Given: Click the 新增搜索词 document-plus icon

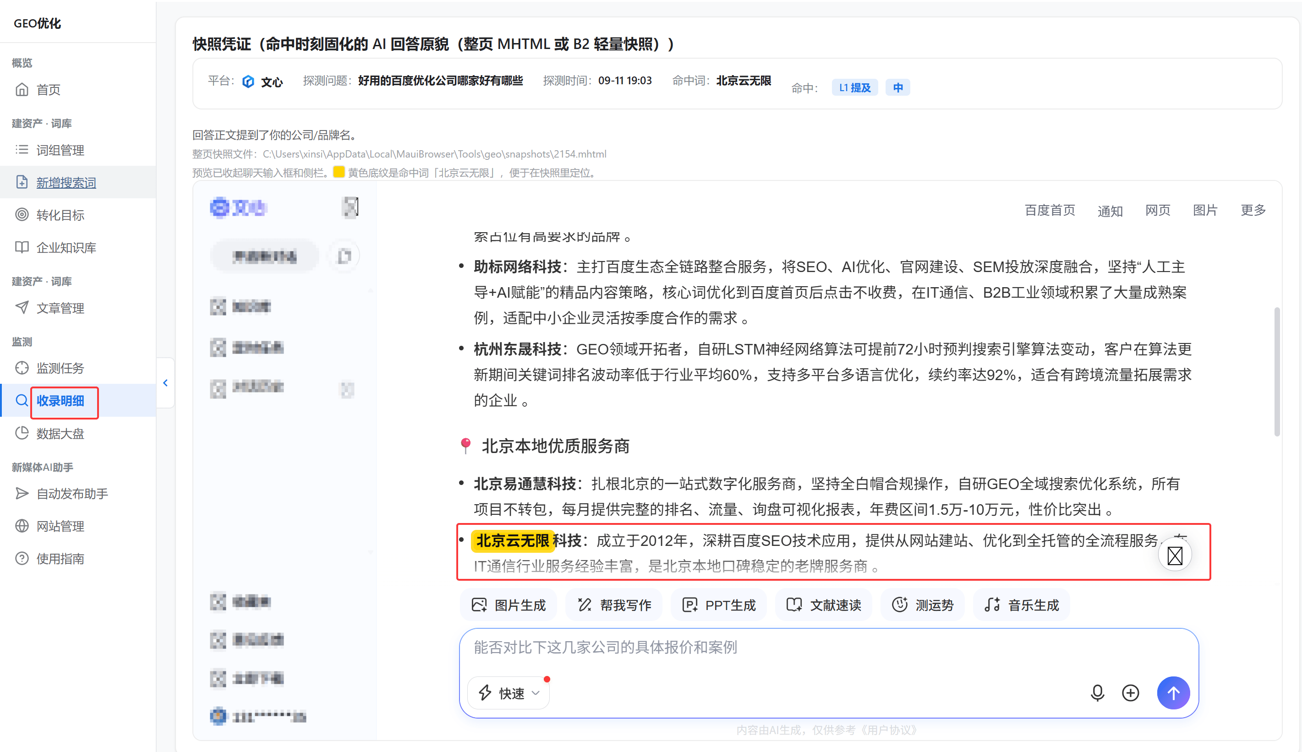Looking at the screenshot, I should click(22, 182).
